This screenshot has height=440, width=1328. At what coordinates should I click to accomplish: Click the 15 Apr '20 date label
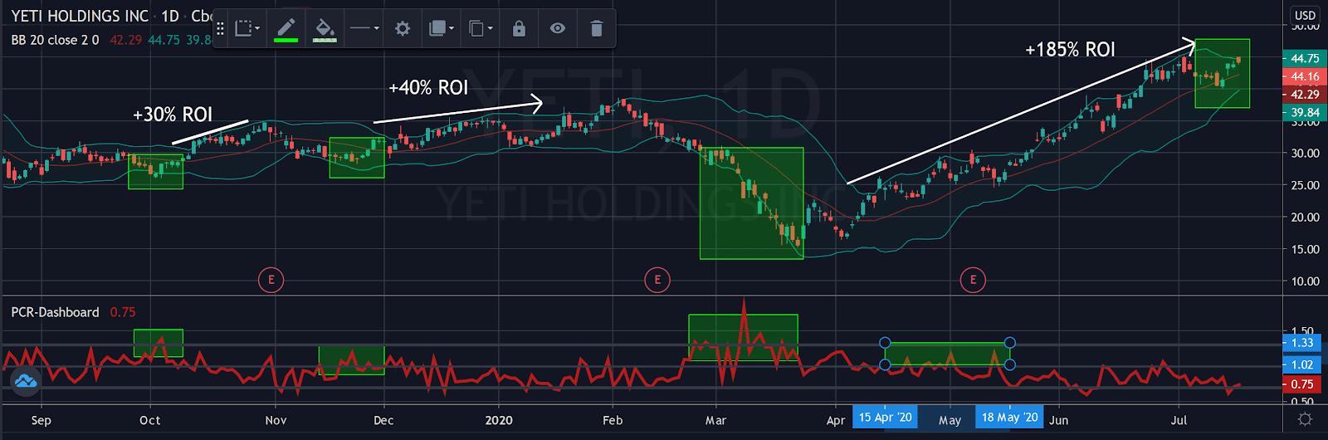[885, 418]
